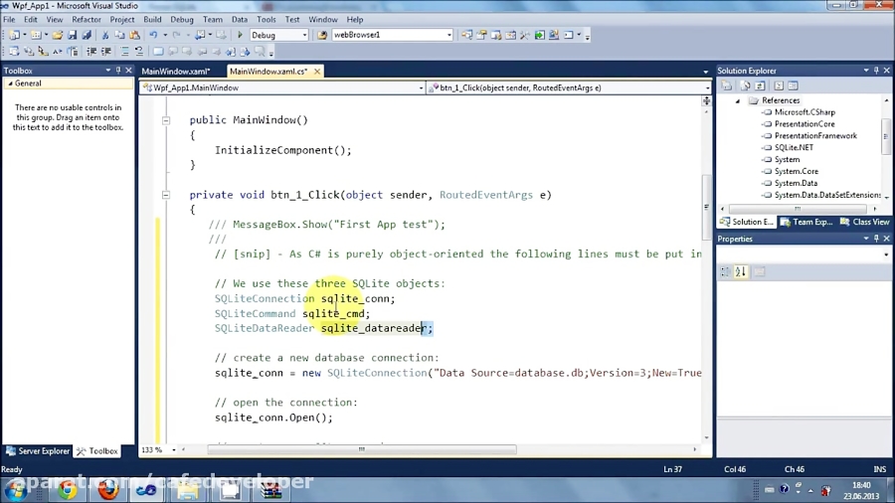Collapse the References tree node
The image size is (895, 503).
(738, 100)
